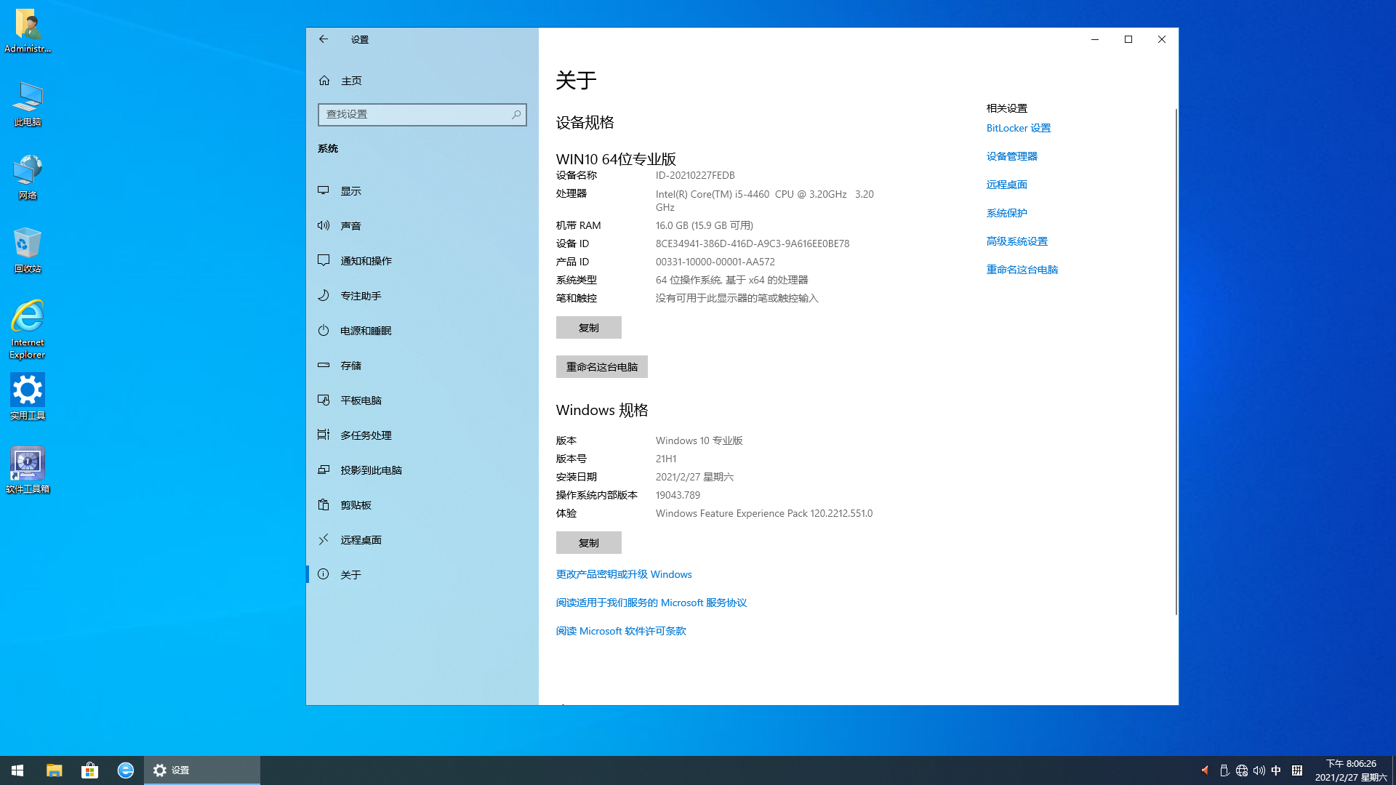Click the USB device tray icon
Viewport: 1396px width, 785px height.
(x=1224, y=770)
